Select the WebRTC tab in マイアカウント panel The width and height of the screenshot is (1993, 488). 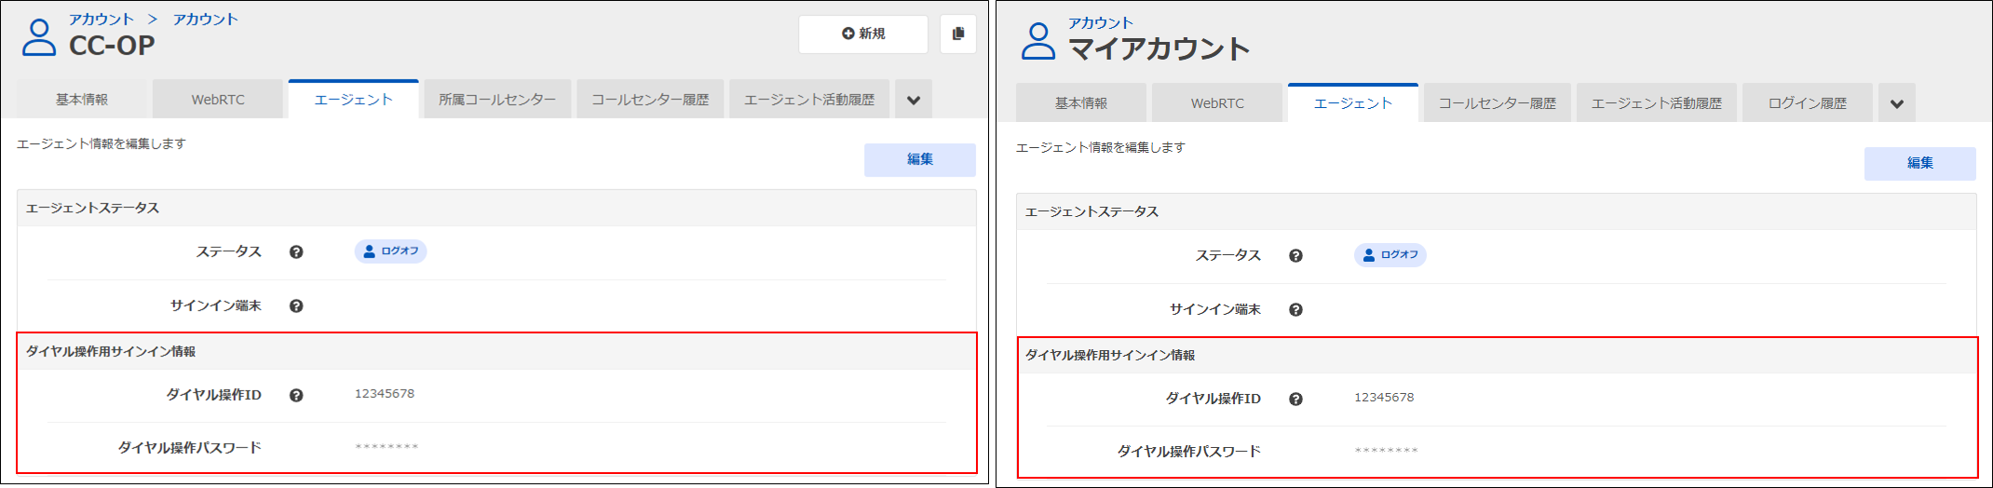[x=1217, y=104]
